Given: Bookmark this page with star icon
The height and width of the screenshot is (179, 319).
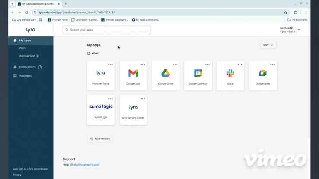Looking at the screenshot, I should click(x=286, y=13).
